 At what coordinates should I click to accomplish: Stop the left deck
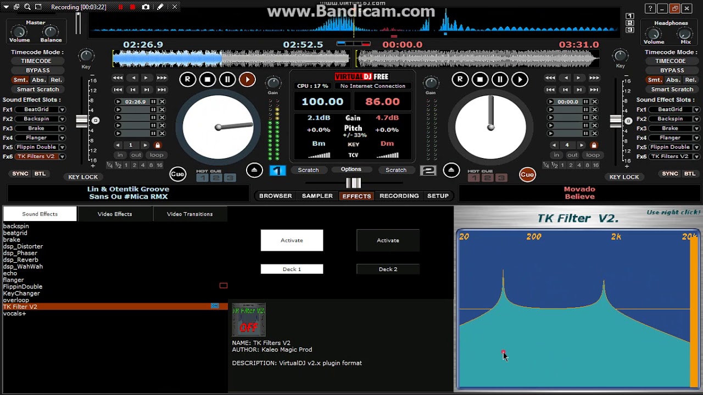208,80
